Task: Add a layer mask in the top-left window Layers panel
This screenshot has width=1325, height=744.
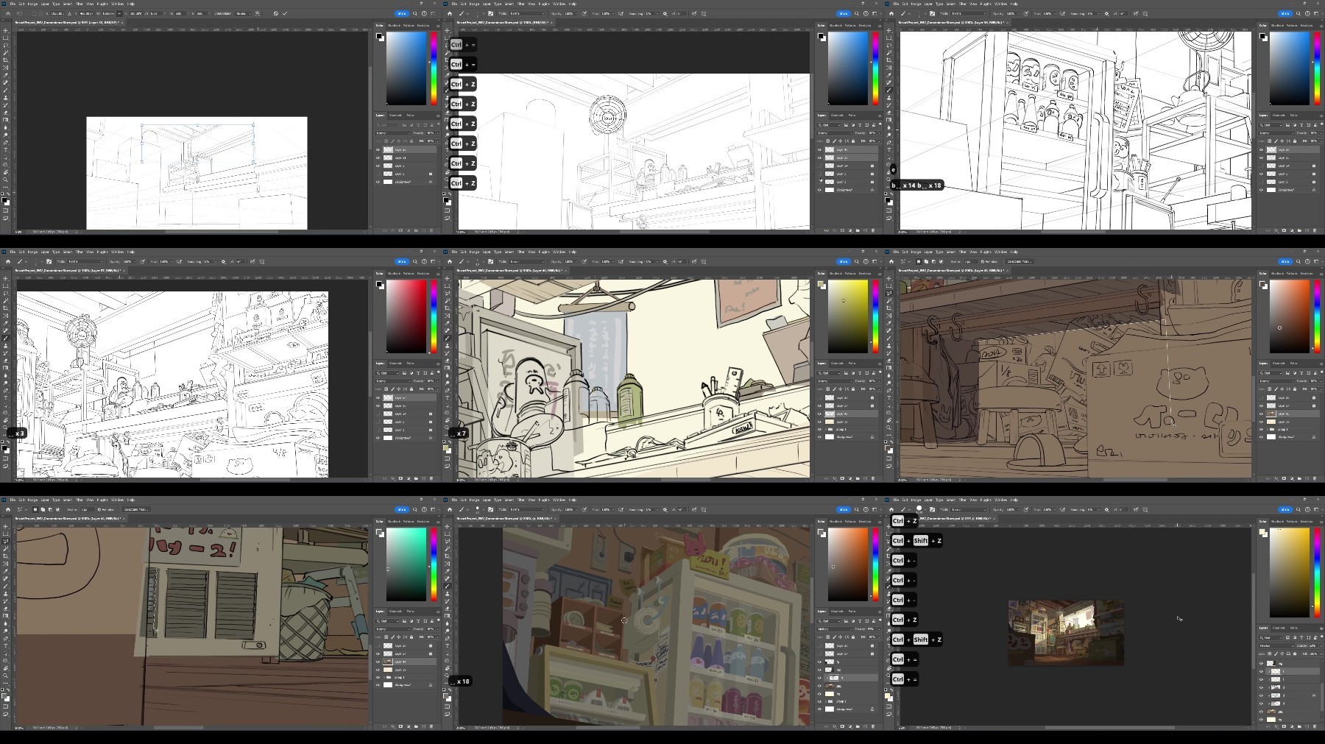Action: 401,230
